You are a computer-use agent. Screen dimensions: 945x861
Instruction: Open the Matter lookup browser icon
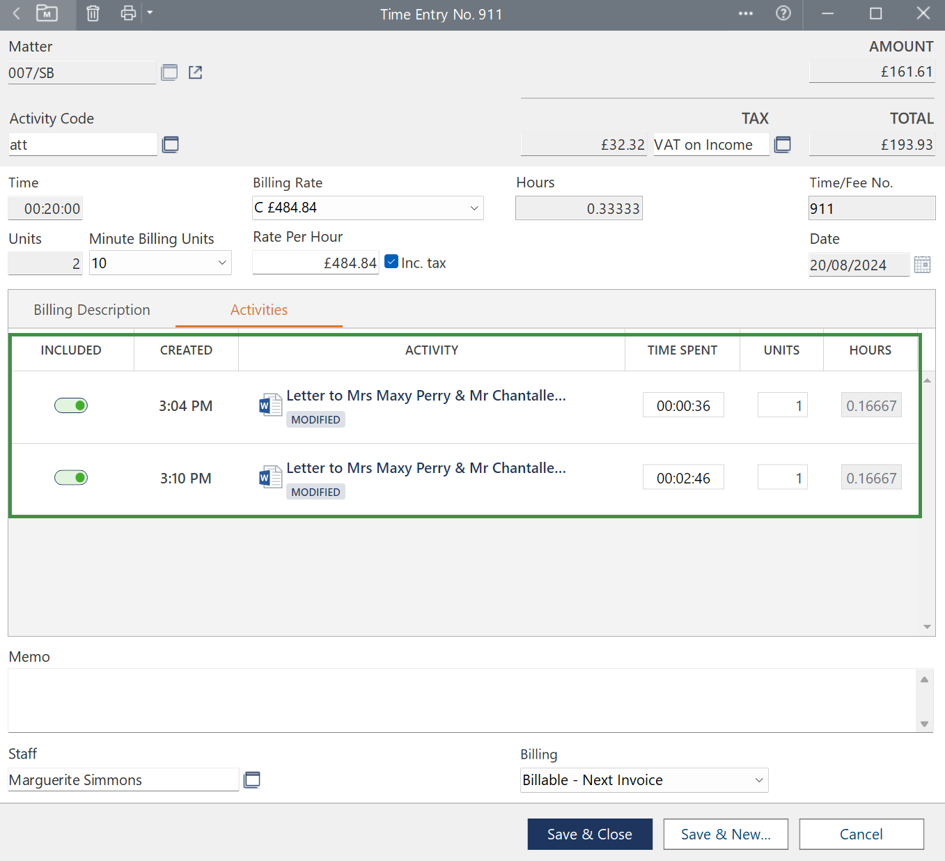[x=169, y=72]
